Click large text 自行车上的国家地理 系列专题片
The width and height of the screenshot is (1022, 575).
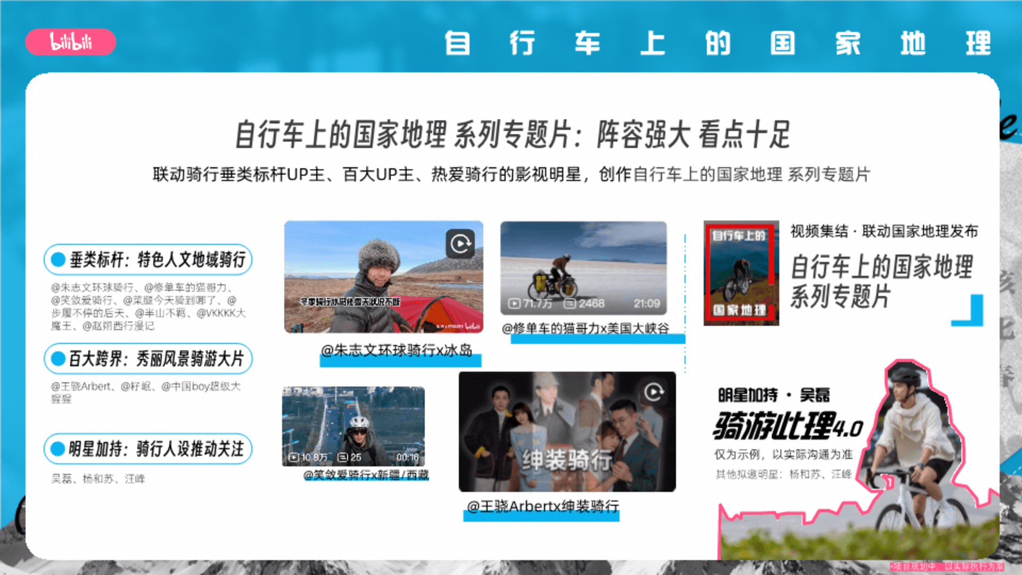tap(881, 281)
